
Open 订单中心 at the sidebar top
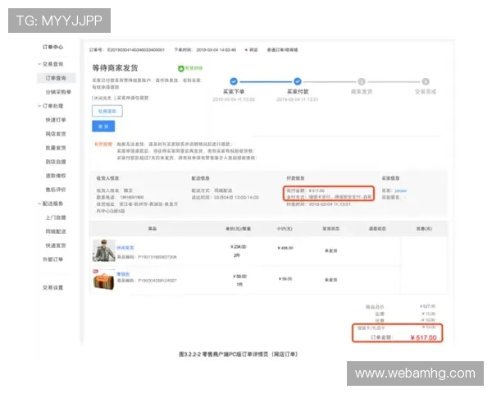tap(52, 47)
